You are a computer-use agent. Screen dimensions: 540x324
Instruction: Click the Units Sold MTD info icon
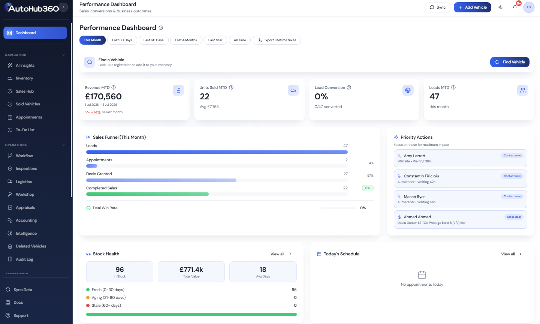pos(231,87)
